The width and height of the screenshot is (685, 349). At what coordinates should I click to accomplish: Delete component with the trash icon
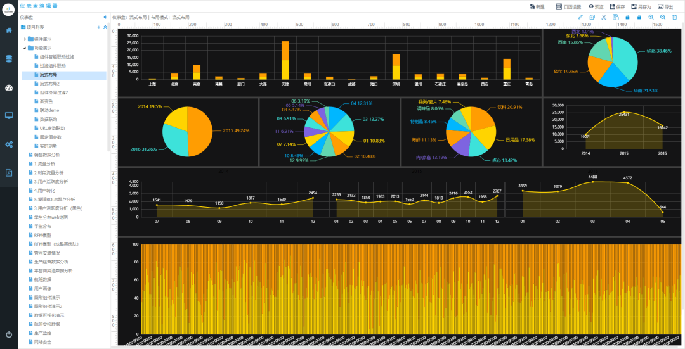[674, 17]
